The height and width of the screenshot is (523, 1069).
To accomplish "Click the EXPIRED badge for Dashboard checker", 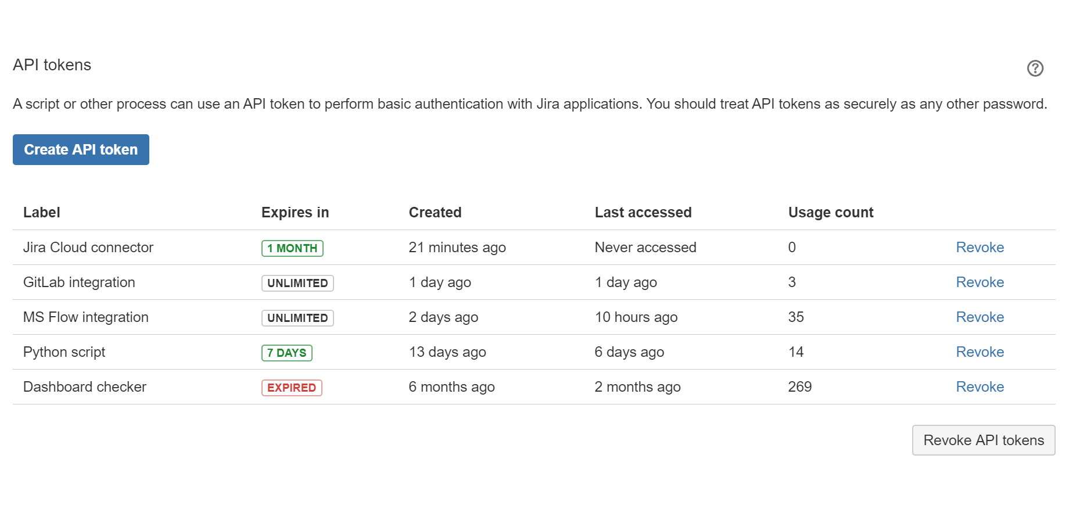I will [291, 387].
